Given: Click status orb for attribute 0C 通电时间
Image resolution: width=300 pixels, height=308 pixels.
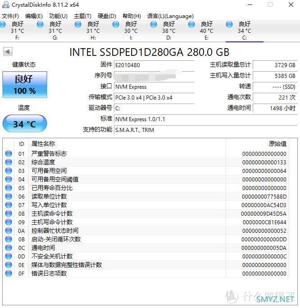Looking at the screenshot, I should coord(9,248).
